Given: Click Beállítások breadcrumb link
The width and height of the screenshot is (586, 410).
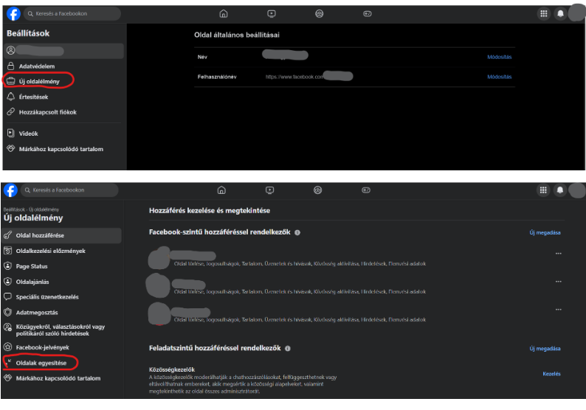Looking at the screenshot, I should click(14, 210).
